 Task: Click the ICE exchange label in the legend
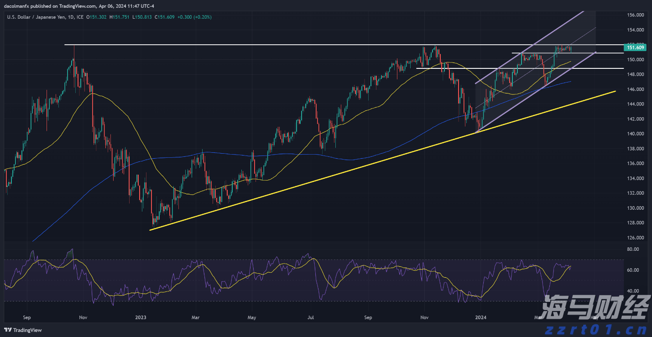(x=80, y=16)
